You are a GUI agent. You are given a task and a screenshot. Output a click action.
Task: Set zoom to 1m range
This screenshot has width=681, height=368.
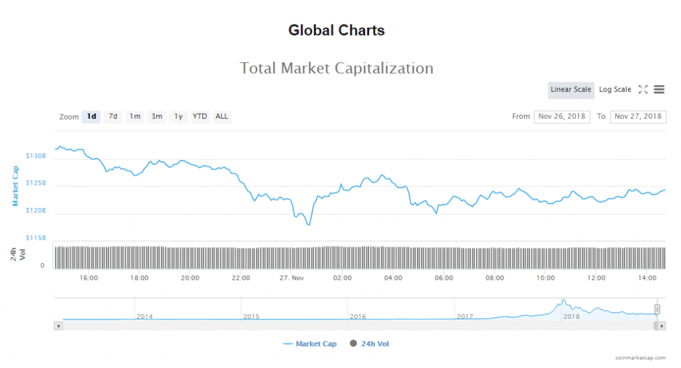(135, 117)
